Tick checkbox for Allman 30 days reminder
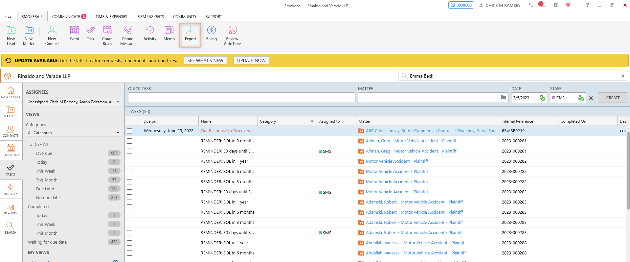 pos(129,151)
